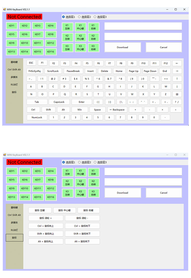Viewport: 191px width, 278px height.
Task: Click lower text field in keyboard-layout window
Action: pos(143,36)
